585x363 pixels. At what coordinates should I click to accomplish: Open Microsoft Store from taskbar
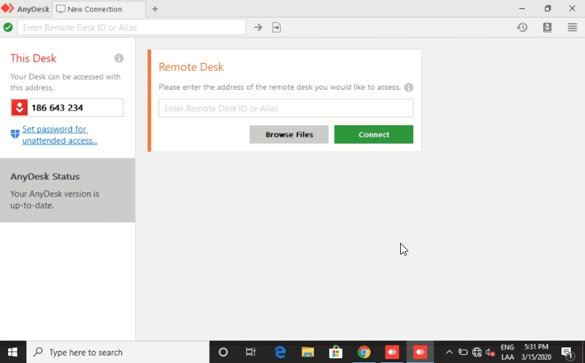point(336,352)
